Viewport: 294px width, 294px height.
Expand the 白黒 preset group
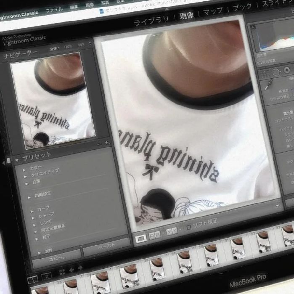coord(27,184)
